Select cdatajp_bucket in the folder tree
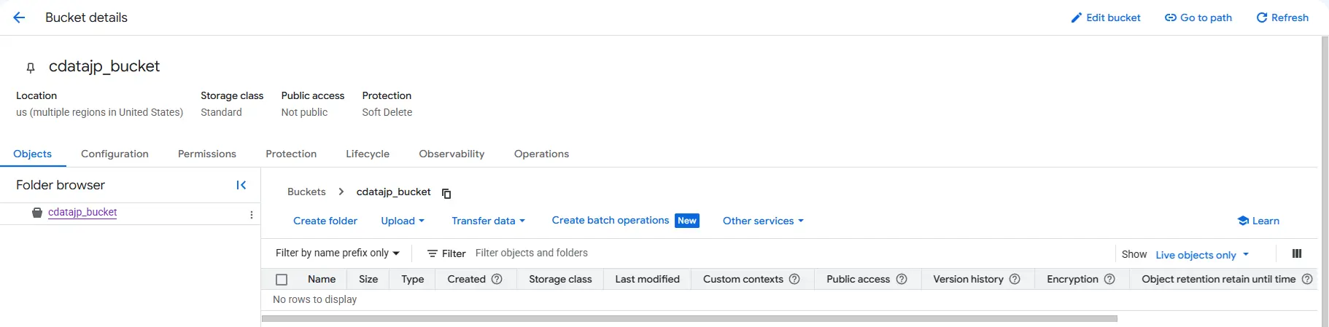This screenshot has width=1329, height=327. [82, 212]
